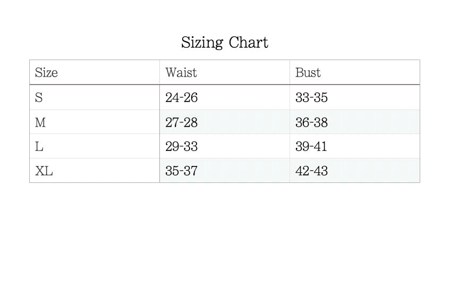Click number 43 in XL bust range
This screenshot has width=476, height=301.
320,171
